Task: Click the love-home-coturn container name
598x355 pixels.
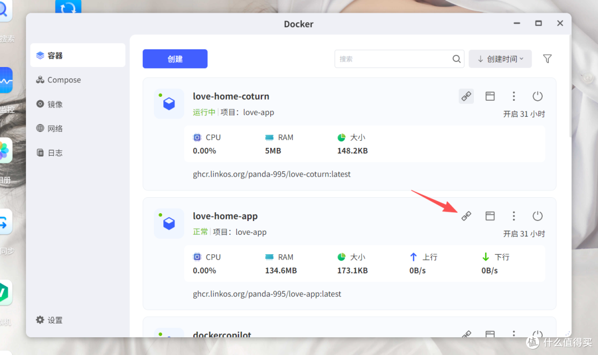Action: (x=231, y=96)
